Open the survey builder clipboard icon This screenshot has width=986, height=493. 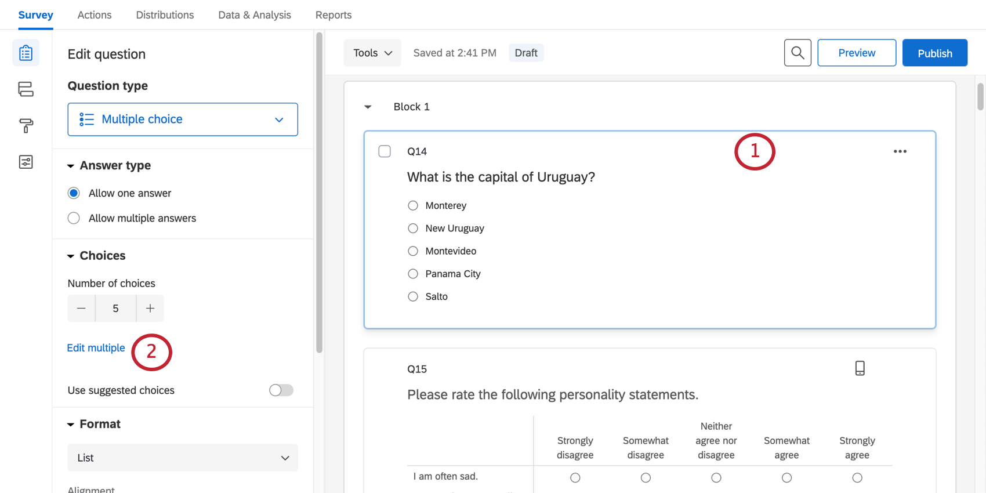(x=26, y=53)
